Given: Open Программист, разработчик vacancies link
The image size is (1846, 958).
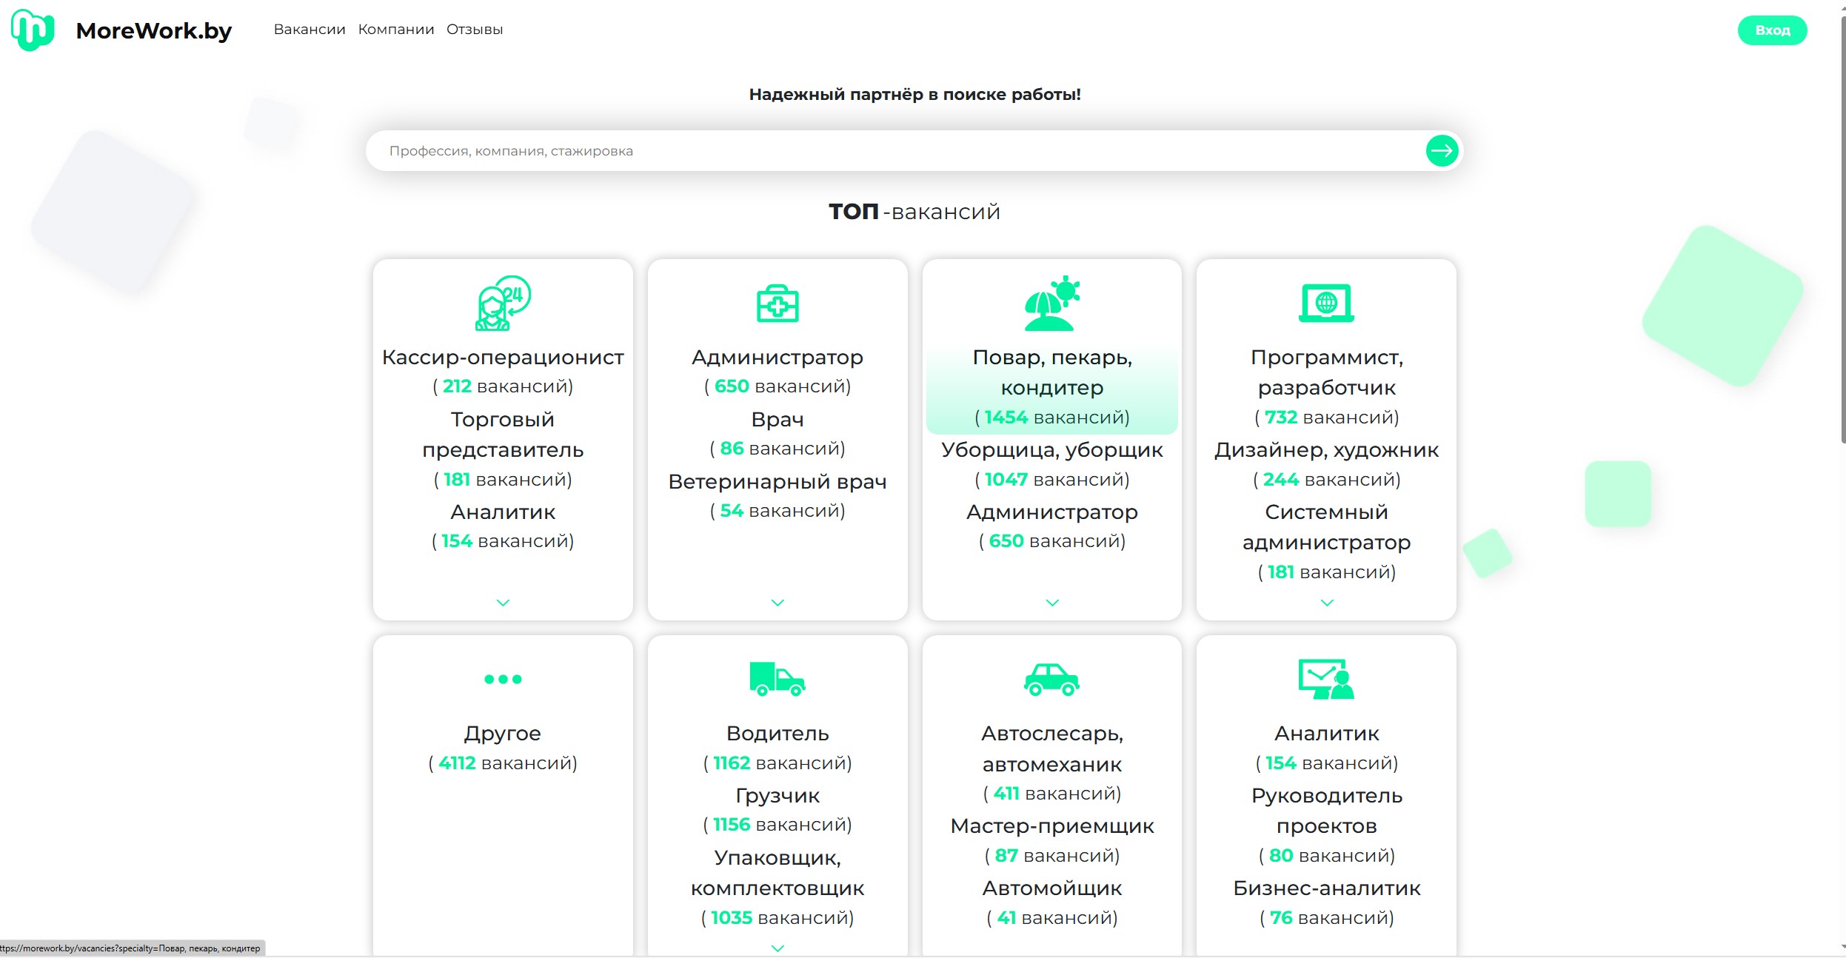Looking at the screenshot, I should click(1327, 372).
